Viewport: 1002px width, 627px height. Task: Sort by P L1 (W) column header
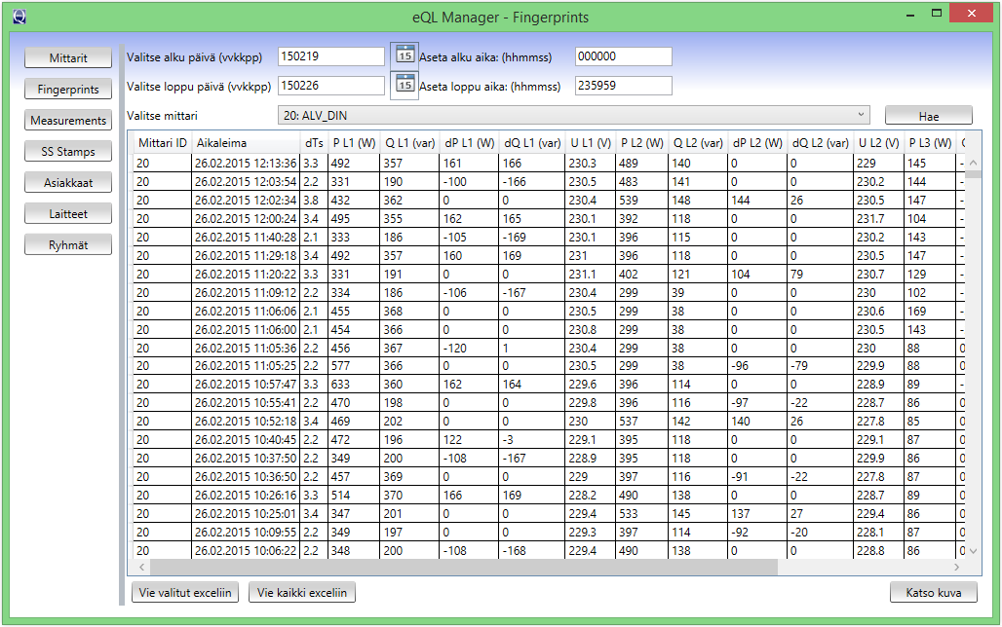tap(354, 143)
